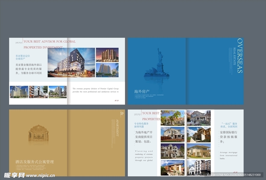Click the 安排国际银行贷款按揭服务 paragraph
This screenshot has width=266, height=180.
click(x=229, y=137)
